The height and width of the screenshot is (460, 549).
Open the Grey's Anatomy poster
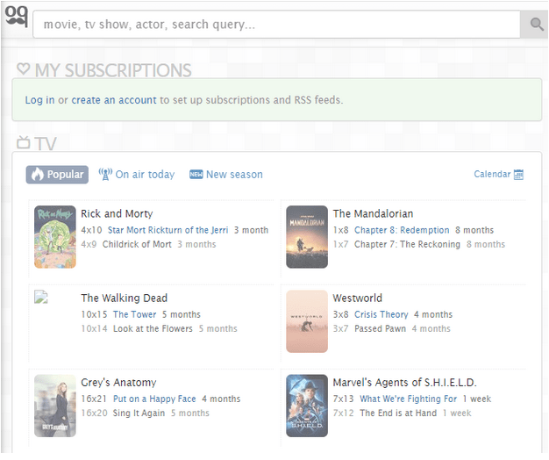(x=55, y=406)
